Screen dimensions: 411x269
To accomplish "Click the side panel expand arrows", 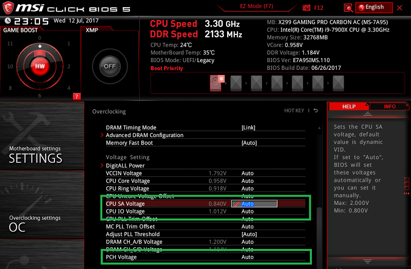I will tap(406, 194).
